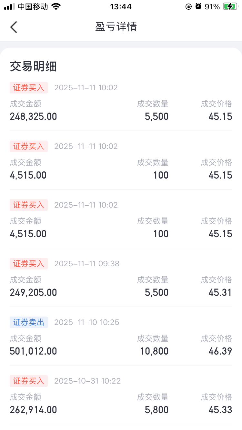Open the 501,012.00 sell transaction
The height and width of the screenshot is (430, 242).
(33, 351)
